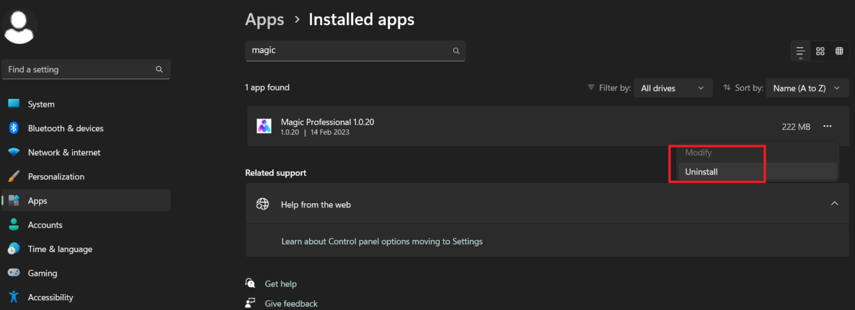
Task: Click the search magnifier in apps search box
Action: (456, 51)
